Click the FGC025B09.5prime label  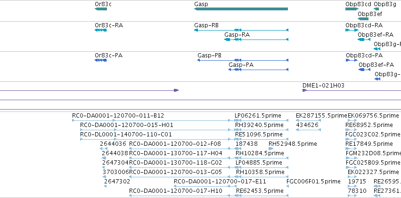[373, 163]
